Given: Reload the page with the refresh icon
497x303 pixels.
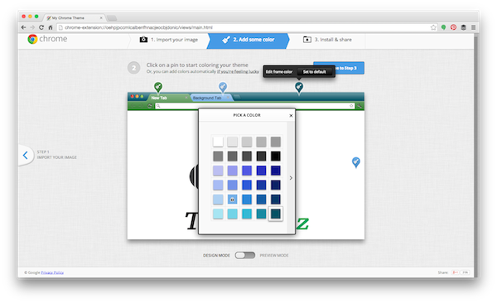Looking at the screenshot, I should coord(41,27).
